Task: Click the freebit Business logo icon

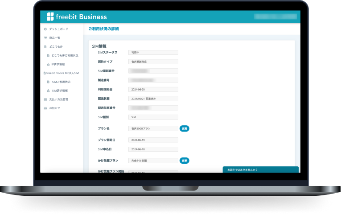Action: point(50,17)
